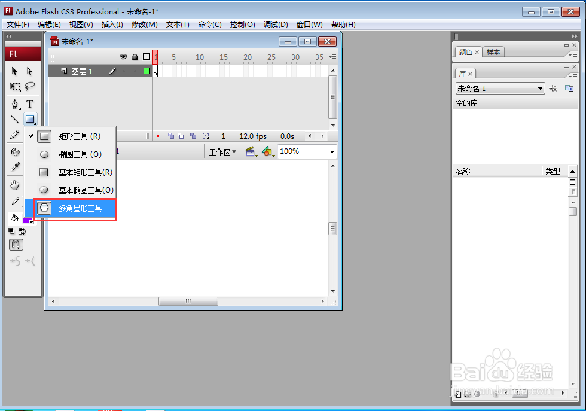586x411 pixels.
Task: Reset to black and white colors
Action: click(x=11, y=231)
